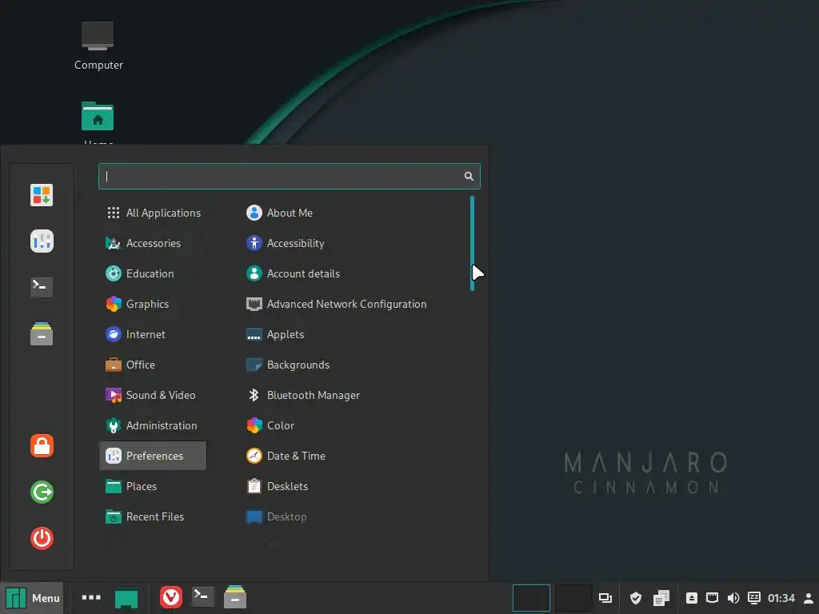819x614 pixels.
Task: Click the three-dots panel applet
Action: pos(91,597)
